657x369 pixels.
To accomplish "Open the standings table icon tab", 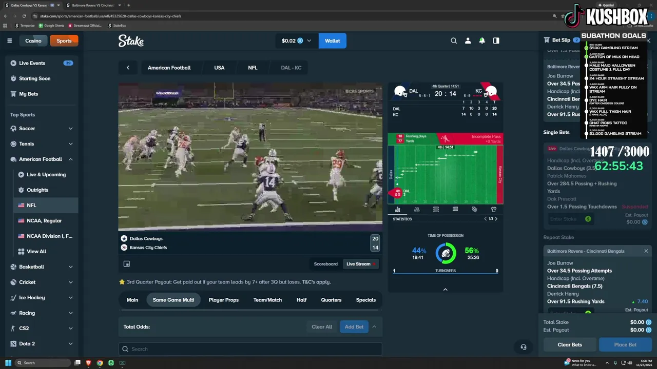I will (436, 209).
